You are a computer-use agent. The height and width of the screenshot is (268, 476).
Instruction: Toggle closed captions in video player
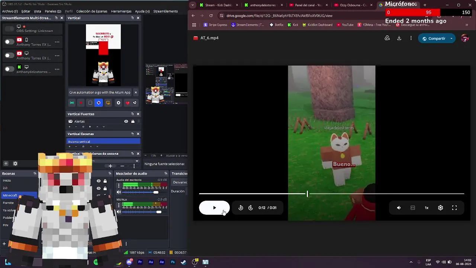[413, 208]
